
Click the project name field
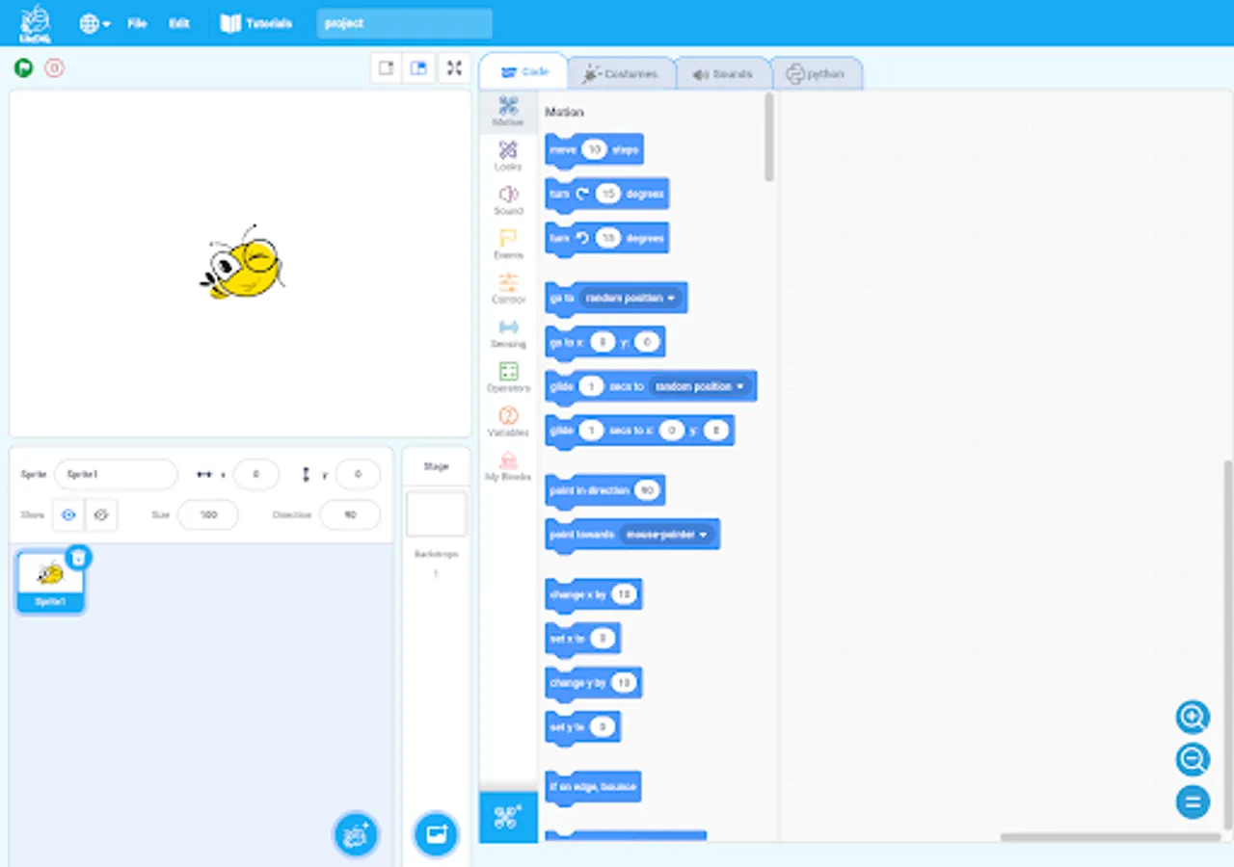[x=404, y=23]
